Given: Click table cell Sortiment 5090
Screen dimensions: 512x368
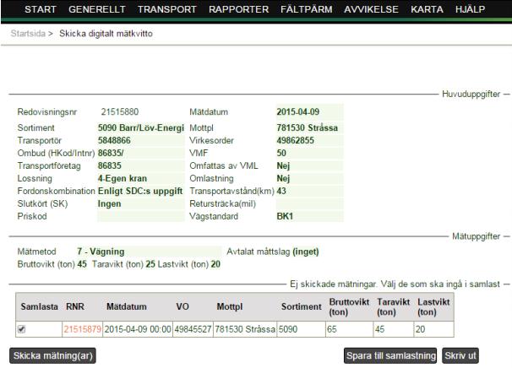Looking at the screenshot, I should pyautogui.click(x=301, y=329).
